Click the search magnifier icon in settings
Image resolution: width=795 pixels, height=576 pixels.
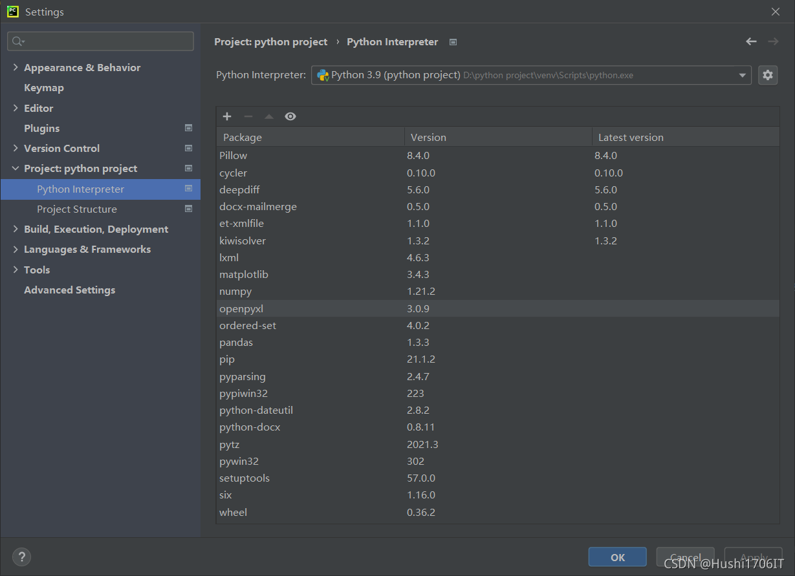pyautogui.click(x=18, y=41)
